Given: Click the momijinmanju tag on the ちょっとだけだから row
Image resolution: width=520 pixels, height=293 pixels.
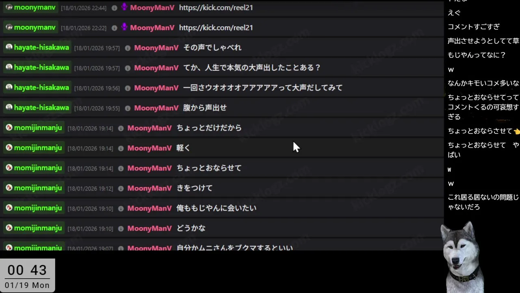Looking at the screenshot, I should pyautogui.click(x=34, y=128).
